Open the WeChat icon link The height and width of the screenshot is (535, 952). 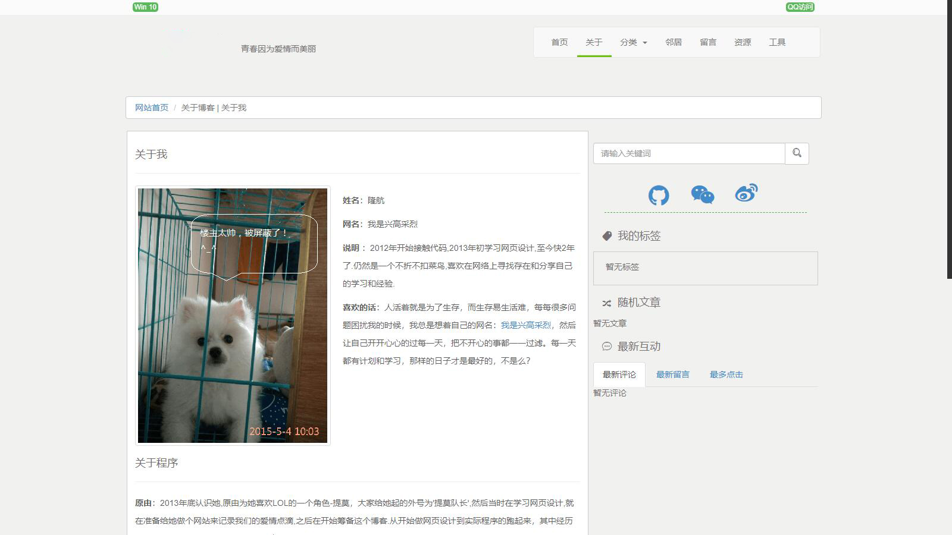703,194
